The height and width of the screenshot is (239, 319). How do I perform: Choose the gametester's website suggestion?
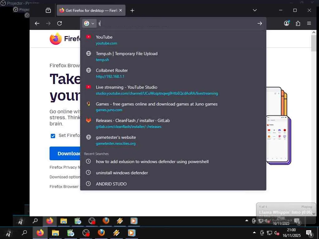173,140
